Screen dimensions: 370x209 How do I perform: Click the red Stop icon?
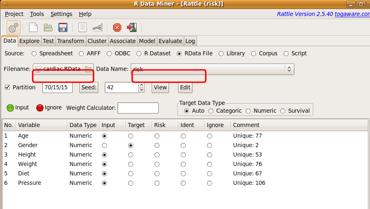point(117,27)
